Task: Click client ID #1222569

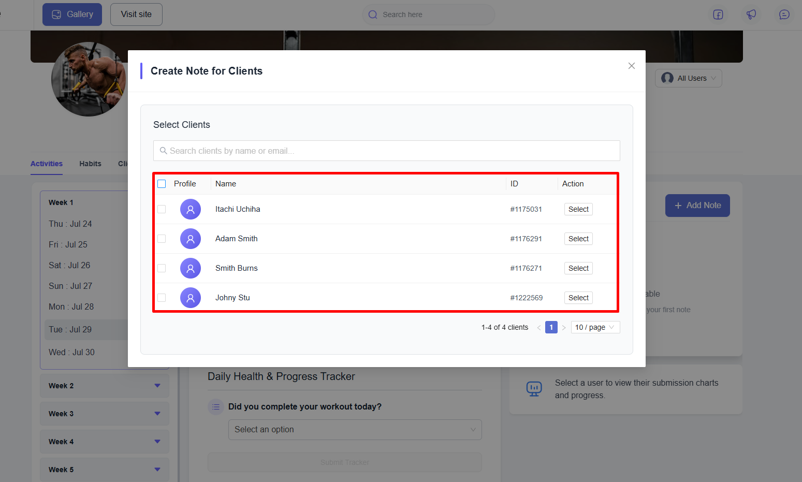Action: click(527, 298)
